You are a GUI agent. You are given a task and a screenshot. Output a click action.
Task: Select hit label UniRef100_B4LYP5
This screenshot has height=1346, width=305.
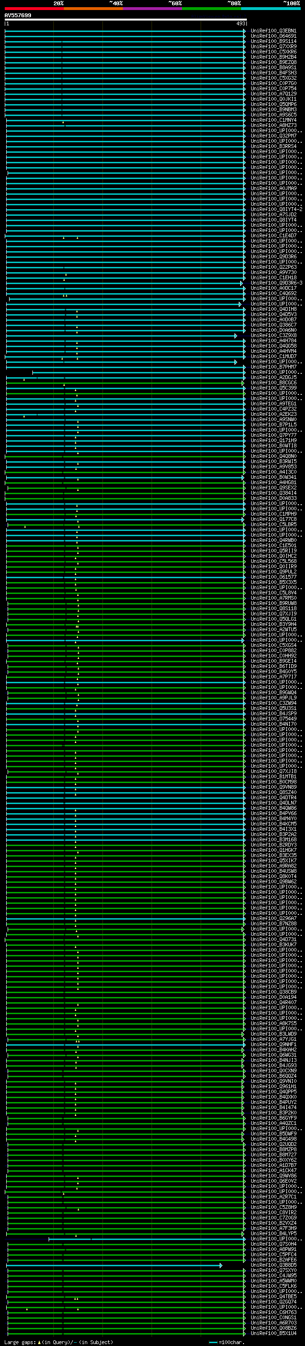[x=273, y=1234]
